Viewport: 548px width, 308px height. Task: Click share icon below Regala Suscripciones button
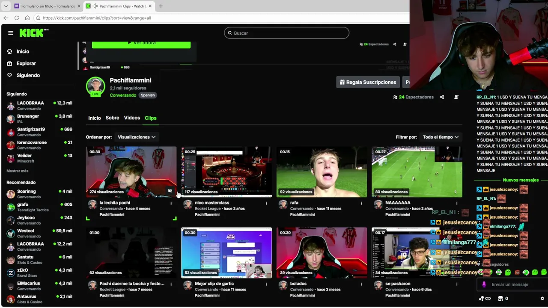[x=442, y=97]
